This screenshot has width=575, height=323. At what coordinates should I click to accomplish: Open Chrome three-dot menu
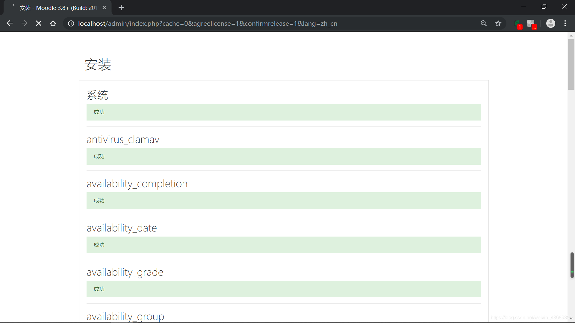point(565,23)
